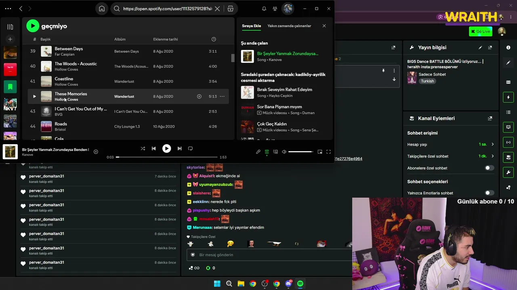This screenshot has height=290, width=517.
Task: Open the Browse icon in Spotify's search bar
Action: pyautogui.click(x=230, y=8)
